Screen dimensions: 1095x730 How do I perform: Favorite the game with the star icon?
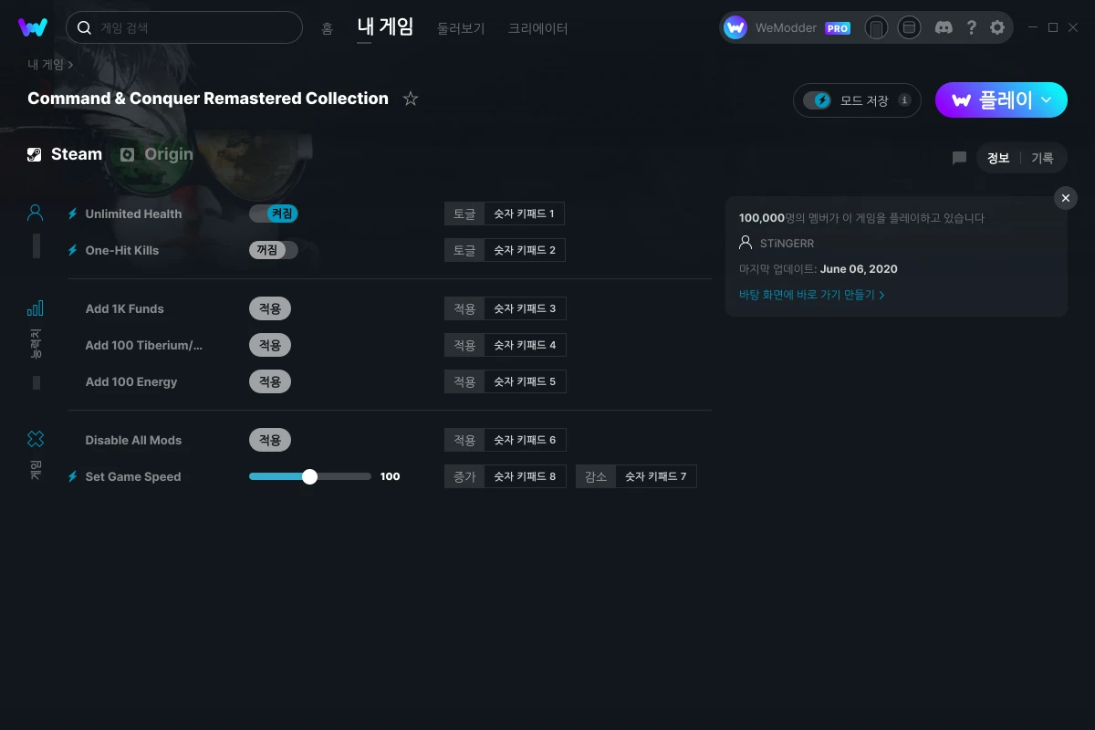tap(411, 99)
